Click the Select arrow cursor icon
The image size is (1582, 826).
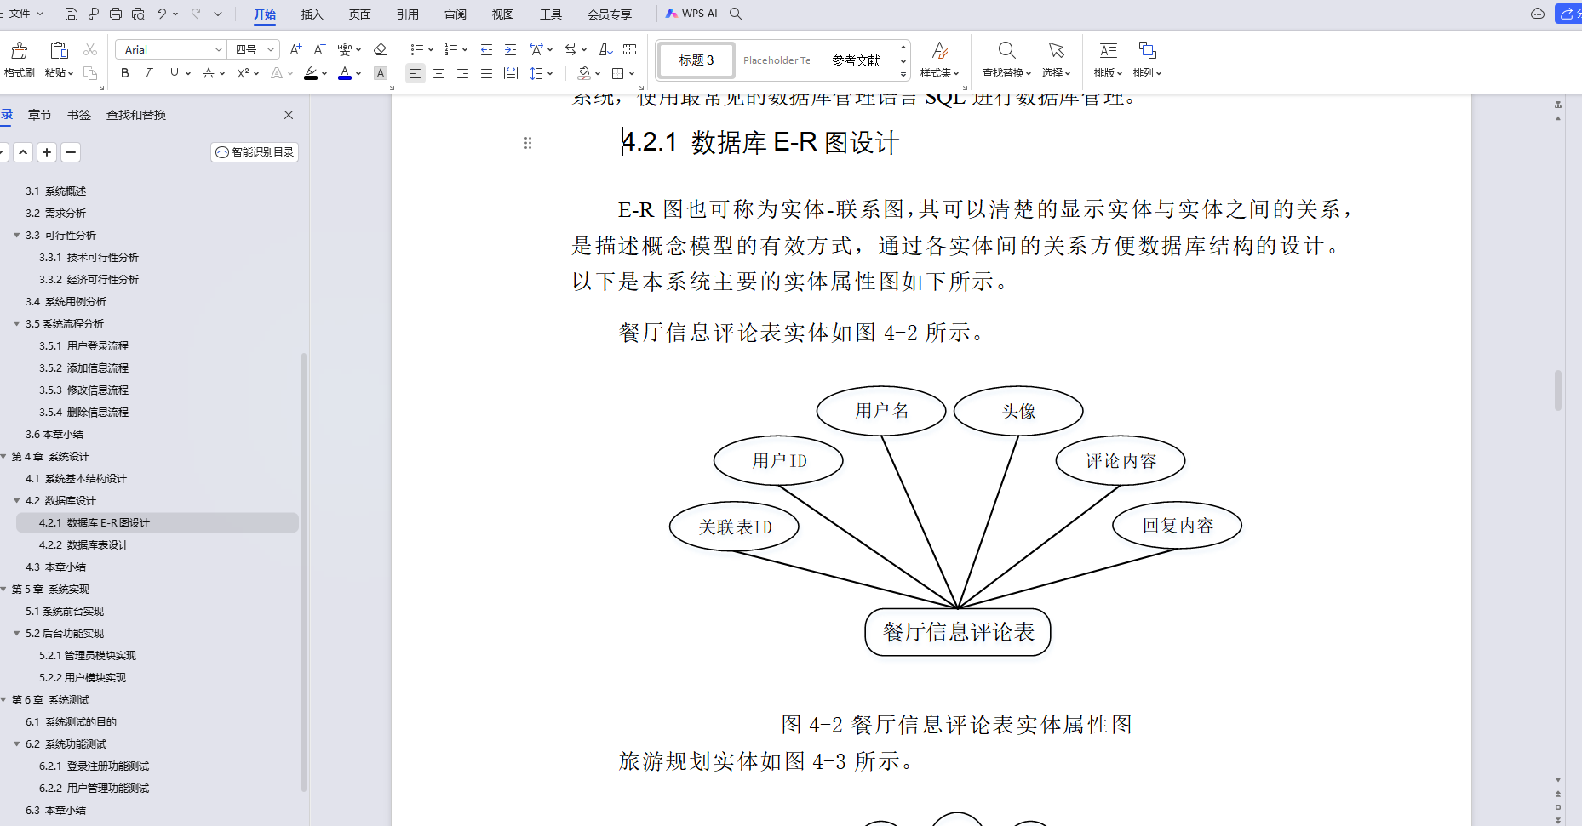pyautogui.click(x=1056, y=51)
